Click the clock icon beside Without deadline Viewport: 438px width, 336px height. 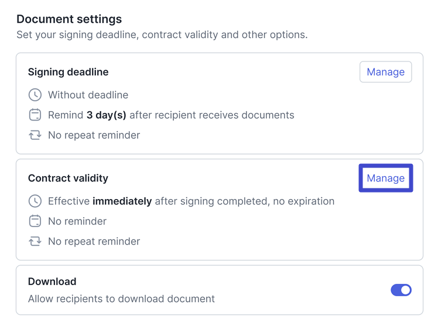click(35, 95)
